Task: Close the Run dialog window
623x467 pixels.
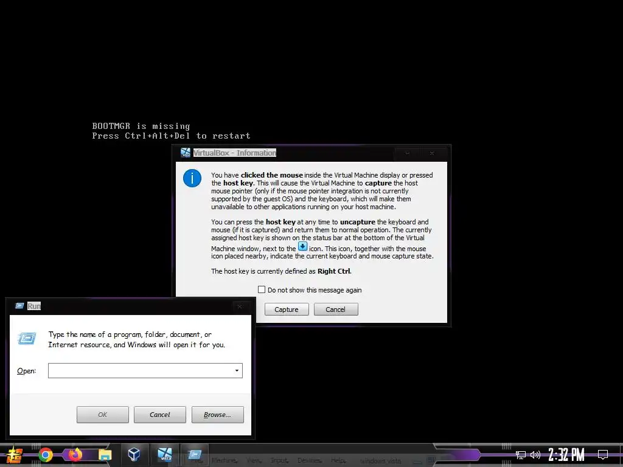Action: point(240,306)
